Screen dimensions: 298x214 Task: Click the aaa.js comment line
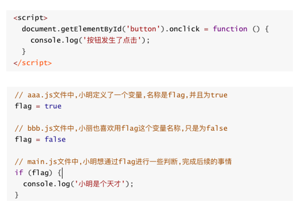pyautogui.click(x=121, y=95)
